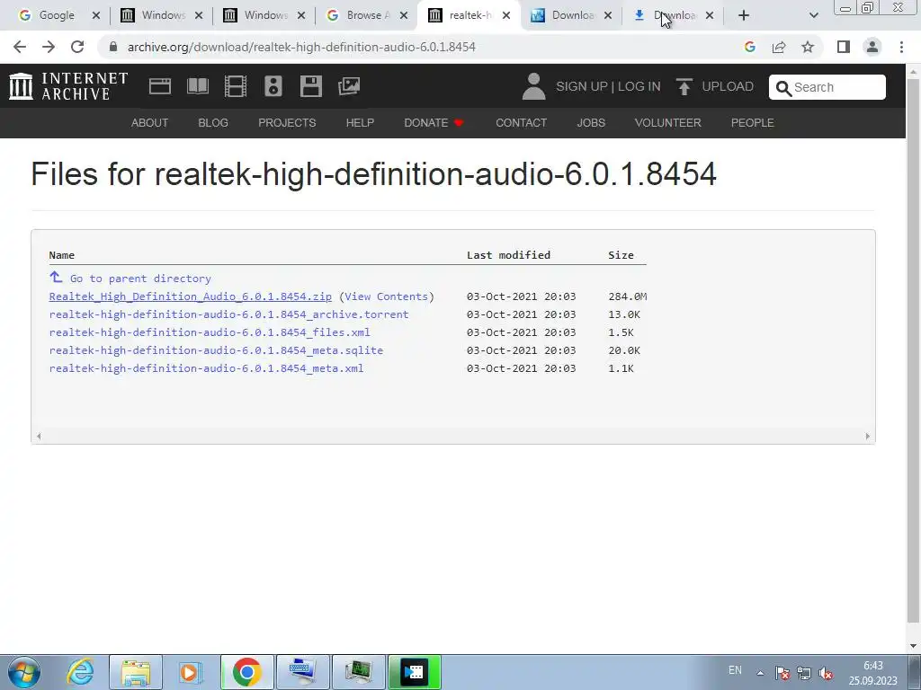Open the Video film strip icon
Screen dimensions: 921x690
click(x=236, y=86)
